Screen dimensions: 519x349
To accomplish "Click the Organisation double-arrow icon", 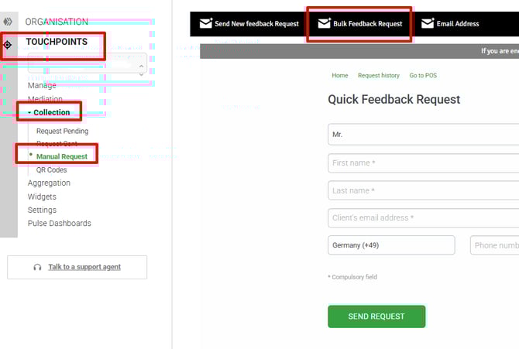I will pos(8,22).
